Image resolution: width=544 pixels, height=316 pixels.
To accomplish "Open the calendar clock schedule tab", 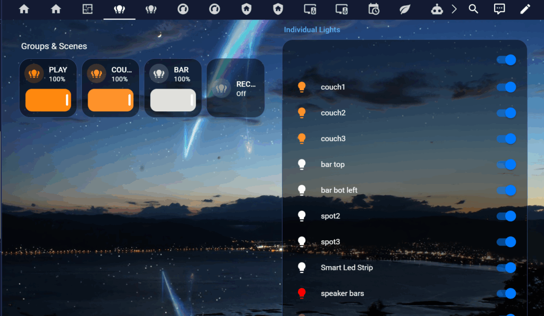I will (373, 9).
